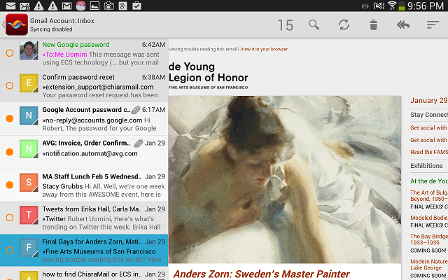Open Anders Zorn: Sweden's Master Painter headline
This screenshot has width=448, height=280.
[x=261, y=274]
